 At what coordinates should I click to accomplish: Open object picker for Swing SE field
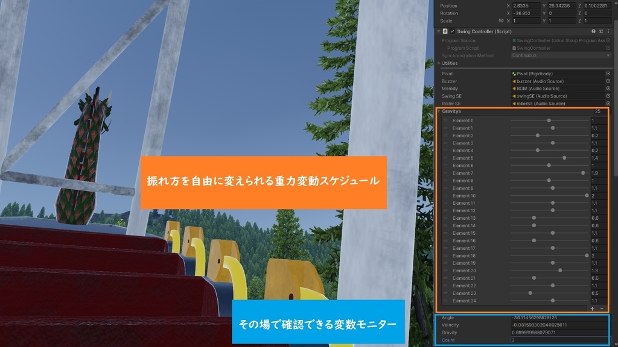(608, 96)
